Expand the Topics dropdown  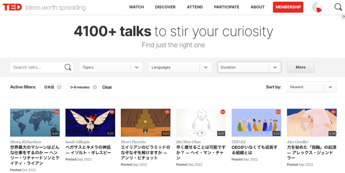(x=136, y=67)
